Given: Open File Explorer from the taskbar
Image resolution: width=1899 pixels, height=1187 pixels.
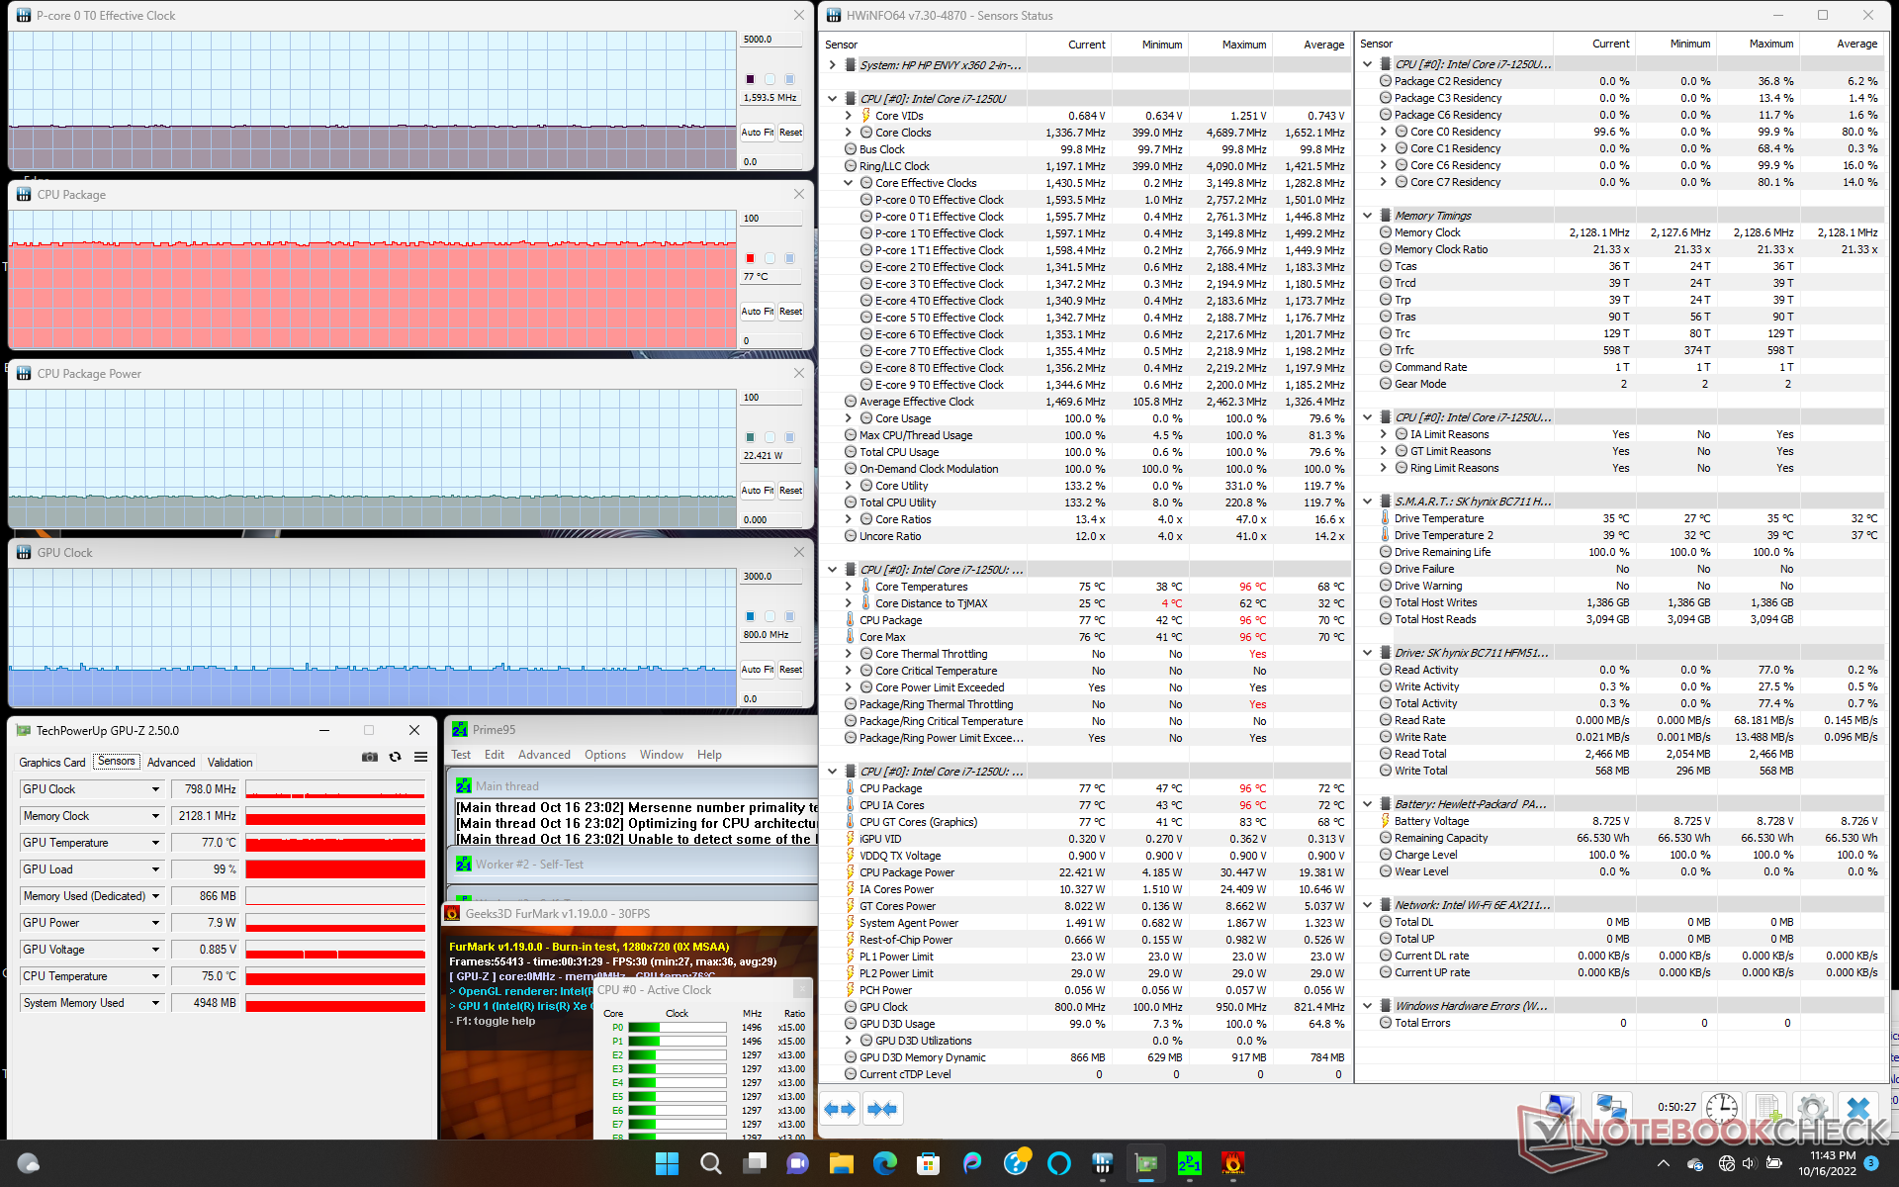Looking at the screenshot, I should (x=841, y=1163).
